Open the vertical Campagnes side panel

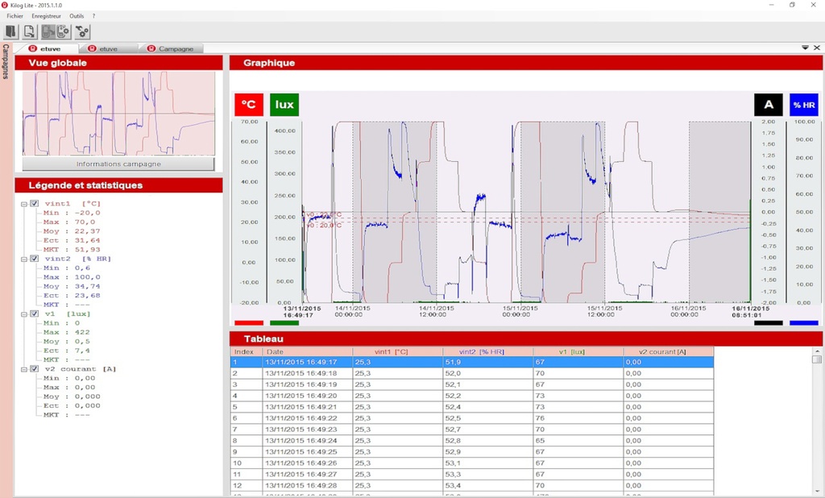click(x=6, y=61)
